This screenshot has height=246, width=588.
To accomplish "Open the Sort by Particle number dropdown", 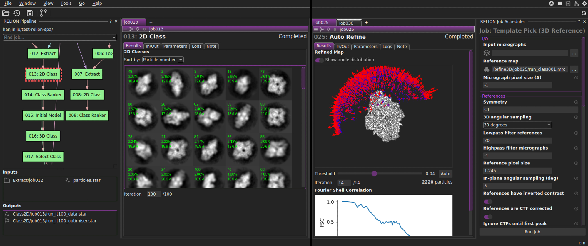I will (x=163, y=60).
